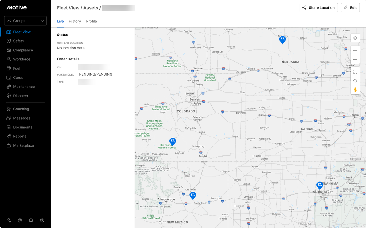Click the Share Location button
Image resolution: width=366 pixels, height=228 pixels.
(318, 8)
